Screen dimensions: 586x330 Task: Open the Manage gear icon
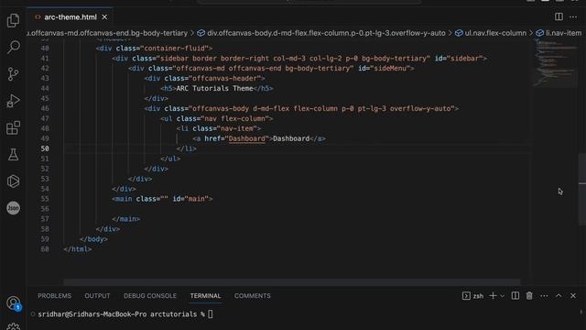[13, 326]
